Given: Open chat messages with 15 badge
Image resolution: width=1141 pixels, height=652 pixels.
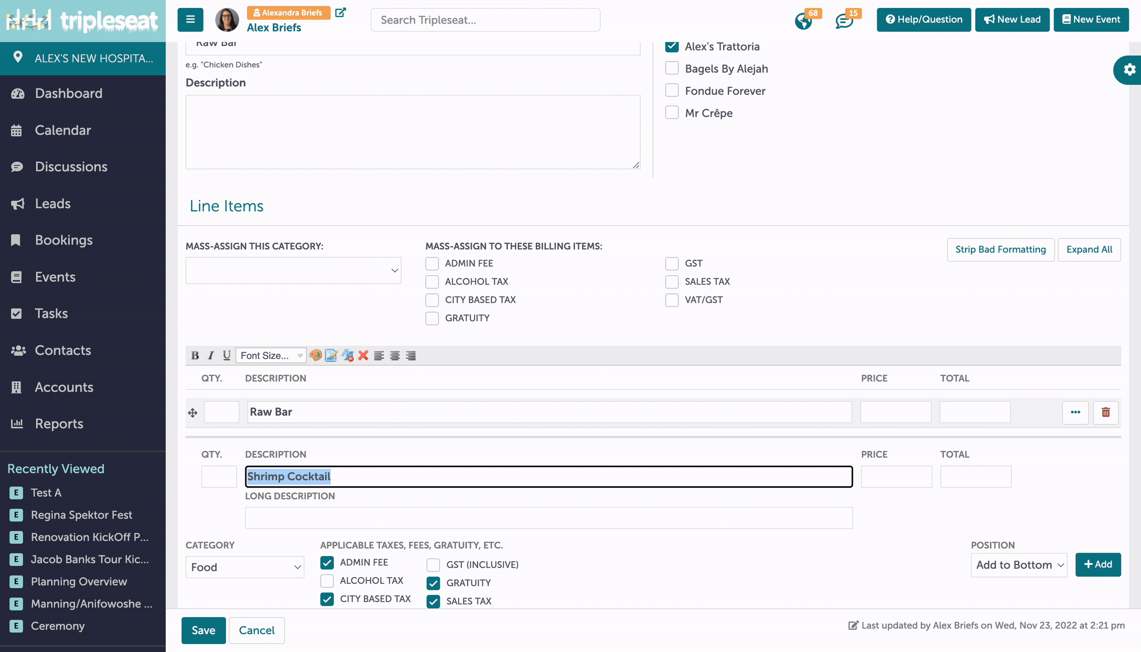Looking at the screenshot, I should (x=844, y=21).
